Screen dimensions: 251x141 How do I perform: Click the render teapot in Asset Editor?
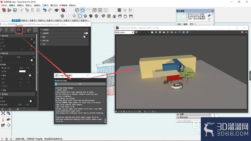coord(29,30)
